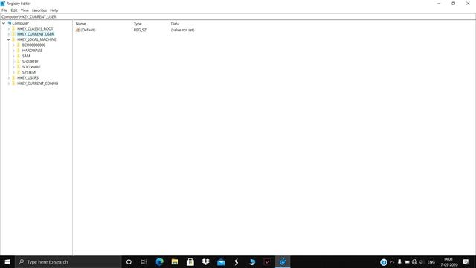Sort by the Data column header
Screen dimensions: 476x268
pyautogui.click(x=175, y=24)
